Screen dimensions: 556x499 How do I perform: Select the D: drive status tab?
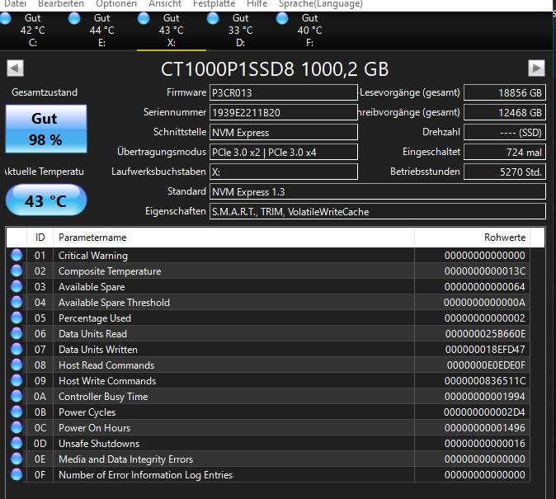pyautogui.click(x=240, y=31)
